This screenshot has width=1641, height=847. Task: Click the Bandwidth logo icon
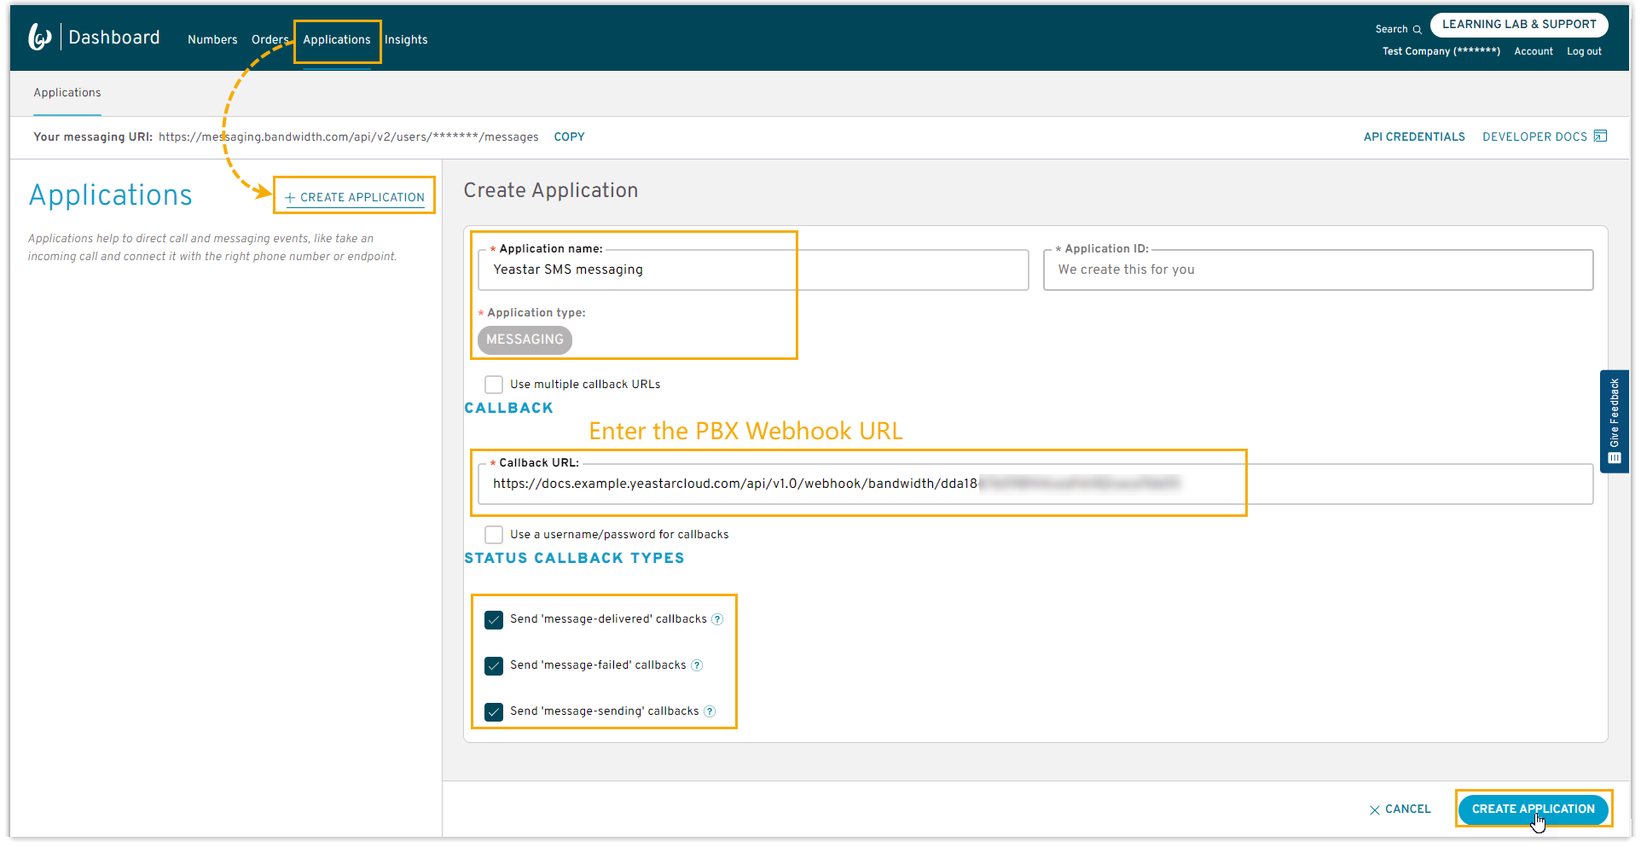click(40, 38)
